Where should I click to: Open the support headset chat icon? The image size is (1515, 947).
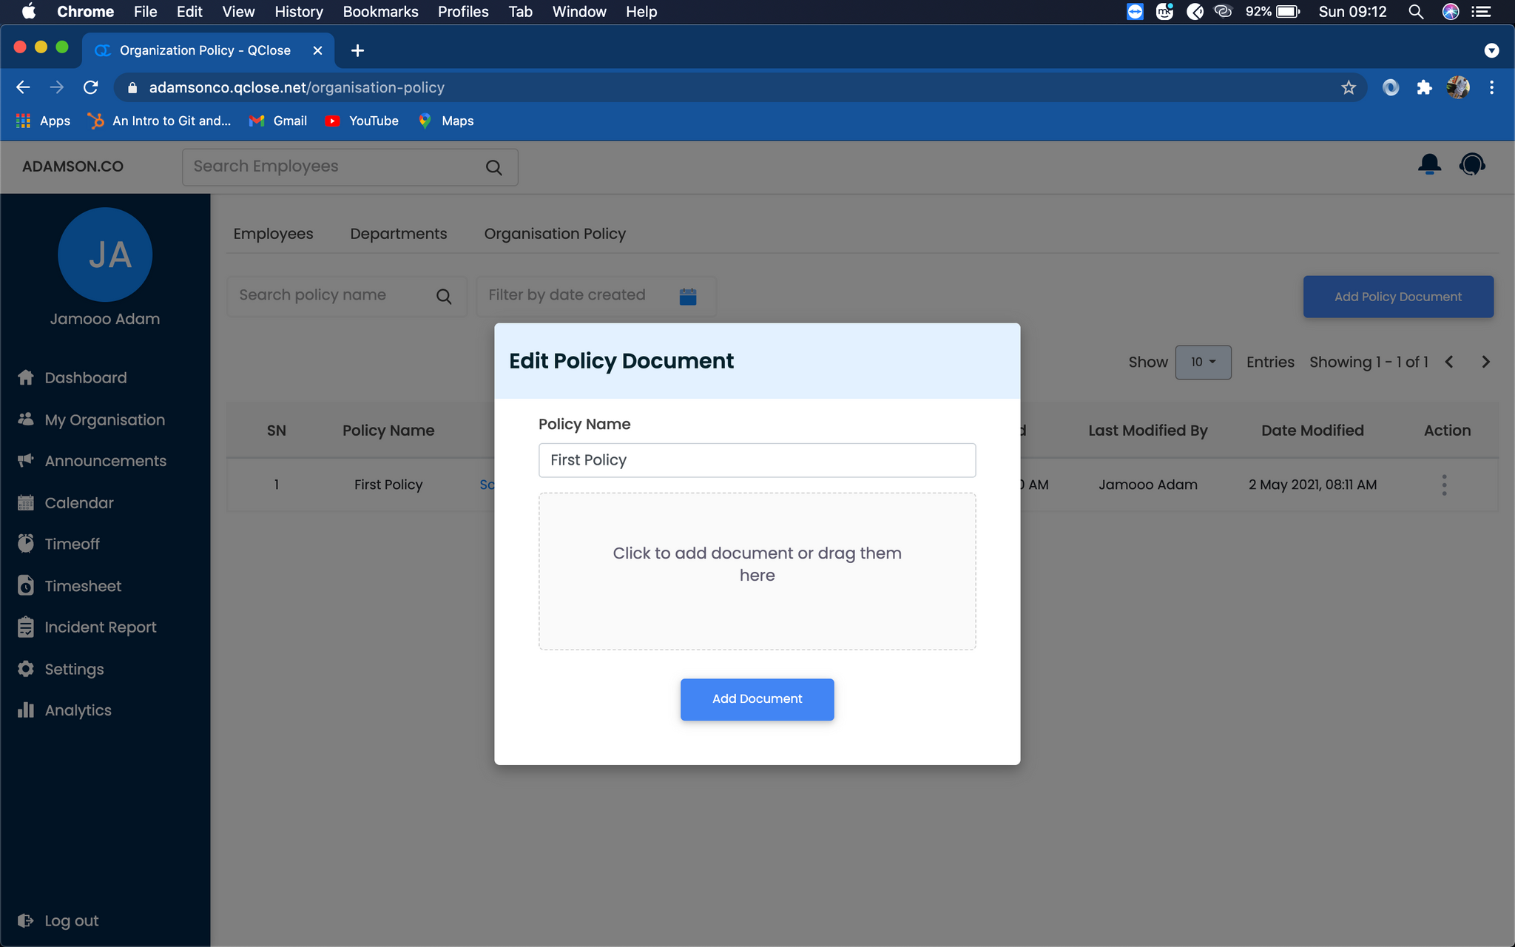point(1471,165)
